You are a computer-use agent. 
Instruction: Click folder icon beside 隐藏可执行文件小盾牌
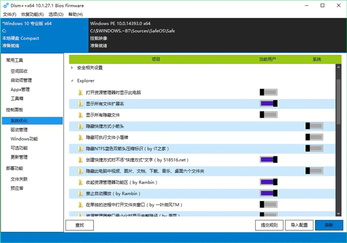(81, 137)
